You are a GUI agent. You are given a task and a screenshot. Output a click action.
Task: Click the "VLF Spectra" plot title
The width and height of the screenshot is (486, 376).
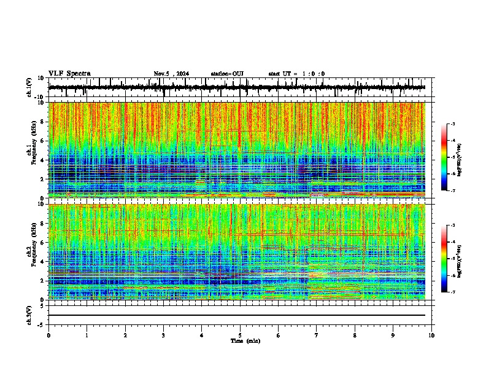tap(69, 74)
